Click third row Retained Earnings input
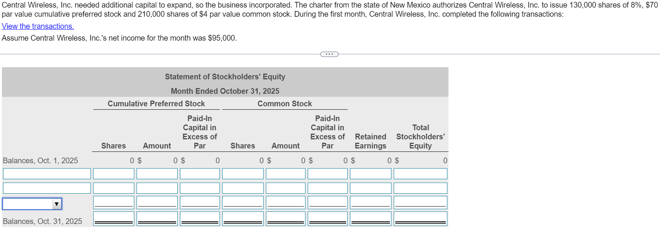660x235 pixels. tap(371, 203)
